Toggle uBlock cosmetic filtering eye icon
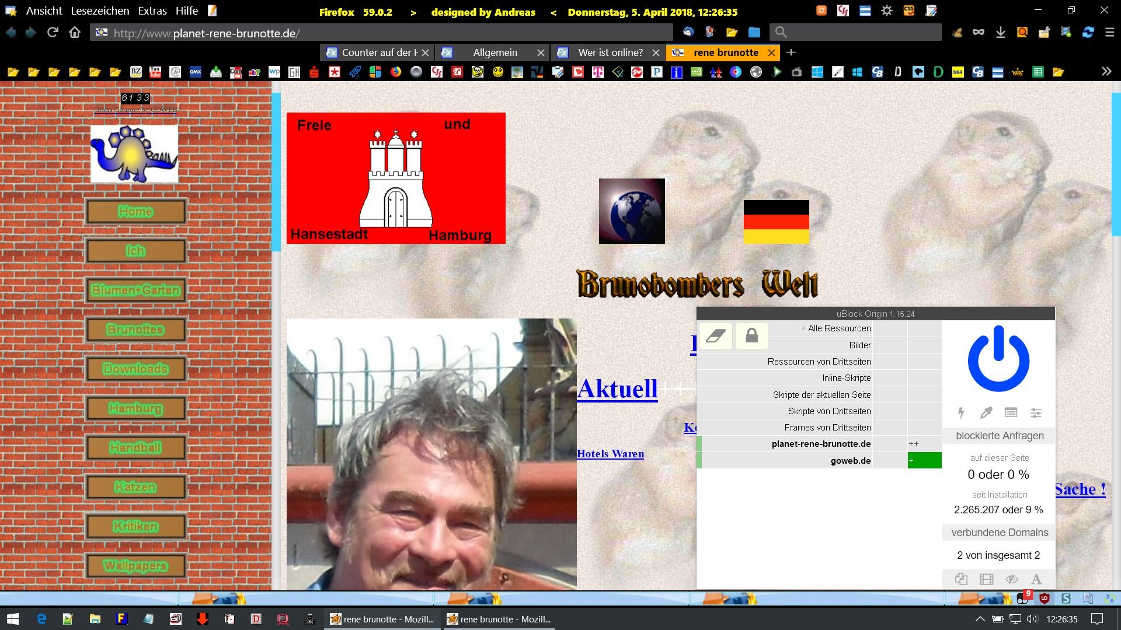Image resolution: width=1121 pixels, height=630 pixels. coord(1011,579)
